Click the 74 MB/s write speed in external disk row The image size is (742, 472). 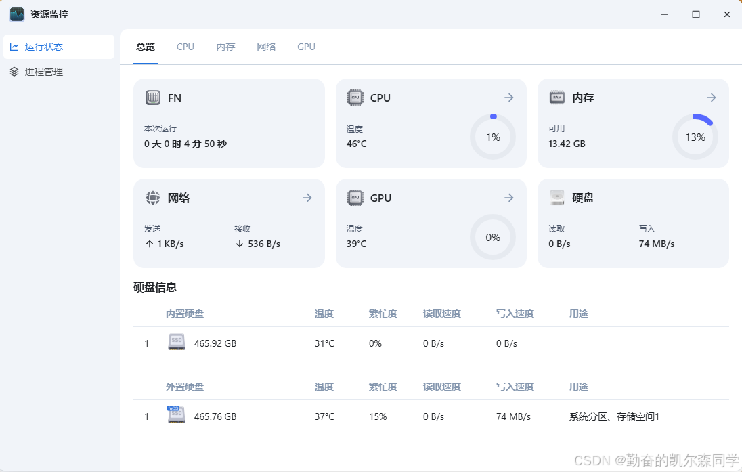(513, 416)
